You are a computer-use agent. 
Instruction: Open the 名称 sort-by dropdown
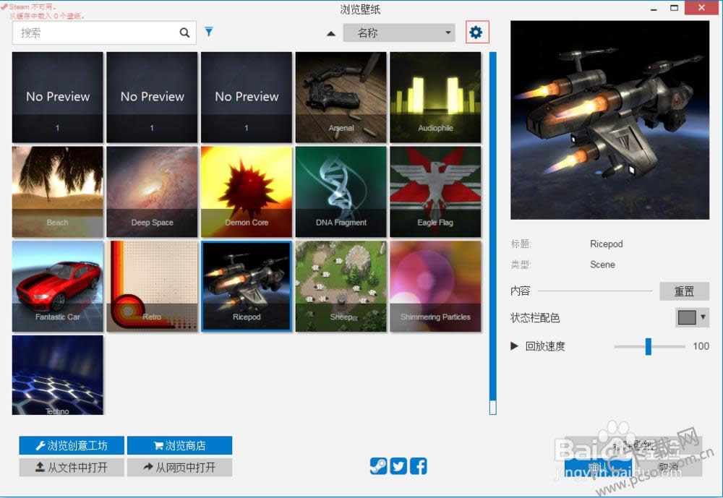tap(398, 33)
